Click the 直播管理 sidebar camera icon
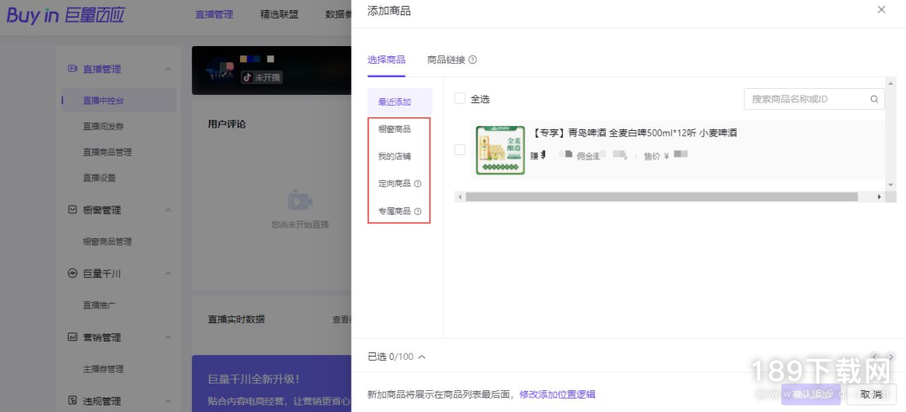Viewport: 906px width, 412px height. [72, 69]
